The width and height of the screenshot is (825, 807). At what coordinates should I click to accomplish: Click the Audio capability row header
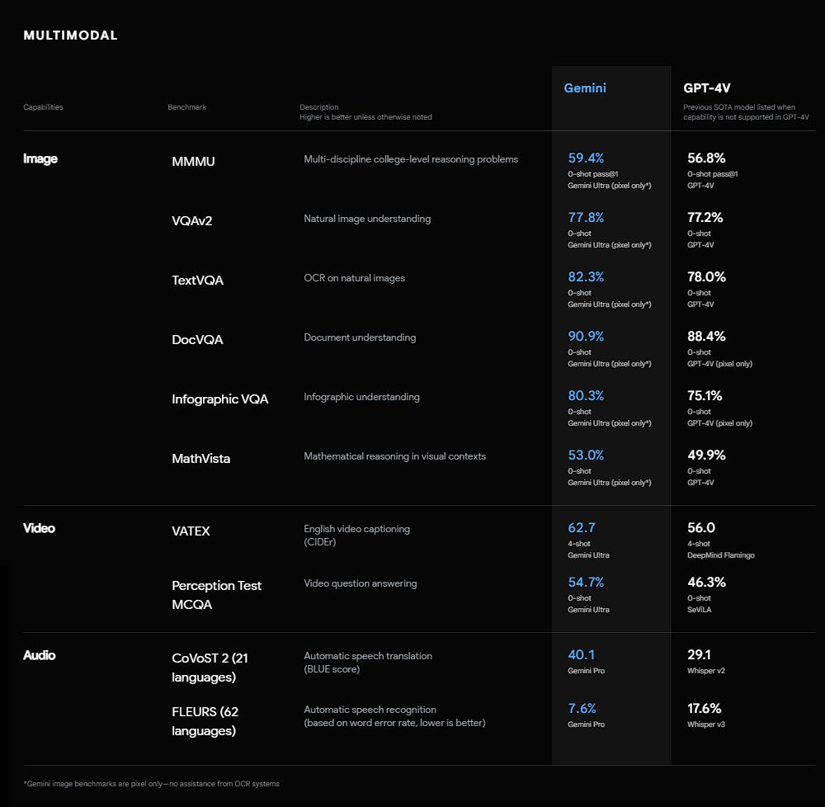click(40, 655)
